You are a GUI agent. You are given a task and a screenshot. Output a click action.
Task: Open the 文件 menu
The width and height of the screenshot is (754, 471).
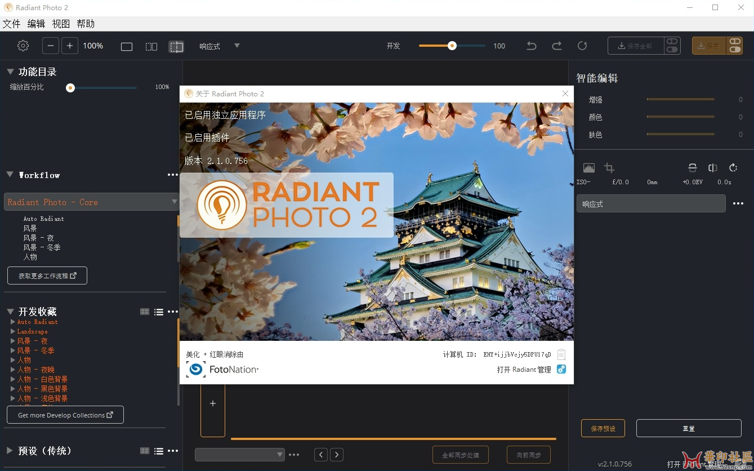(11, 24)
